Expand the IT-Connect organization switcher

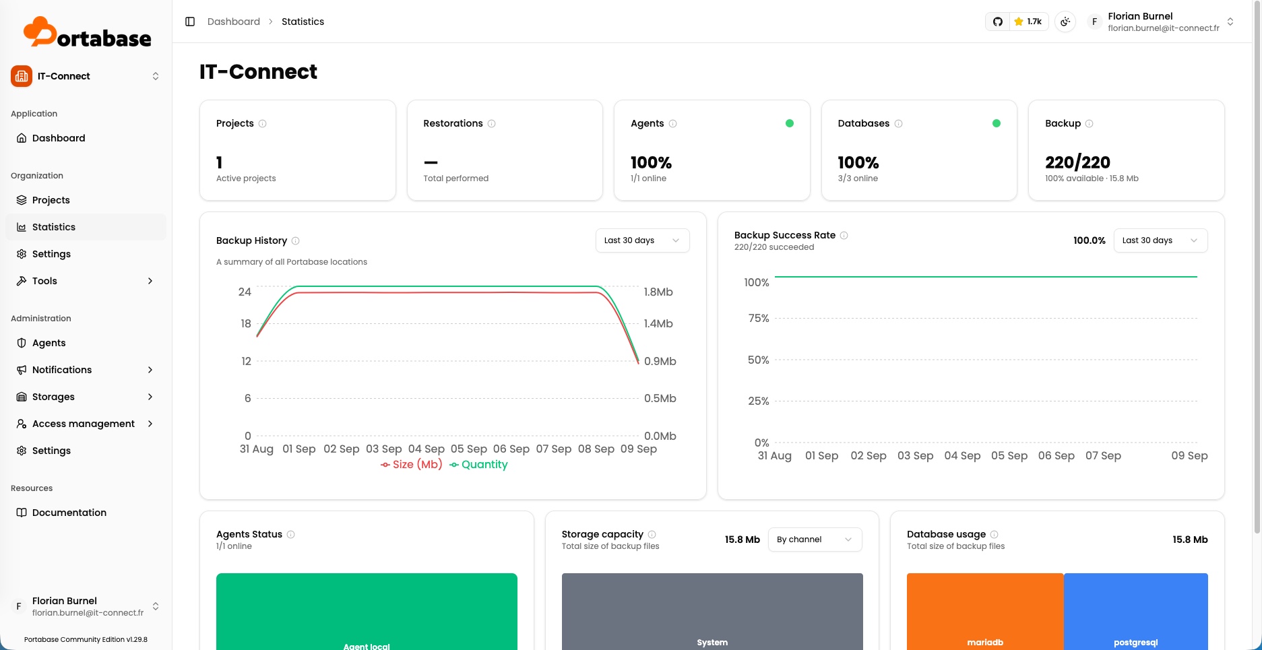(86, 76)
